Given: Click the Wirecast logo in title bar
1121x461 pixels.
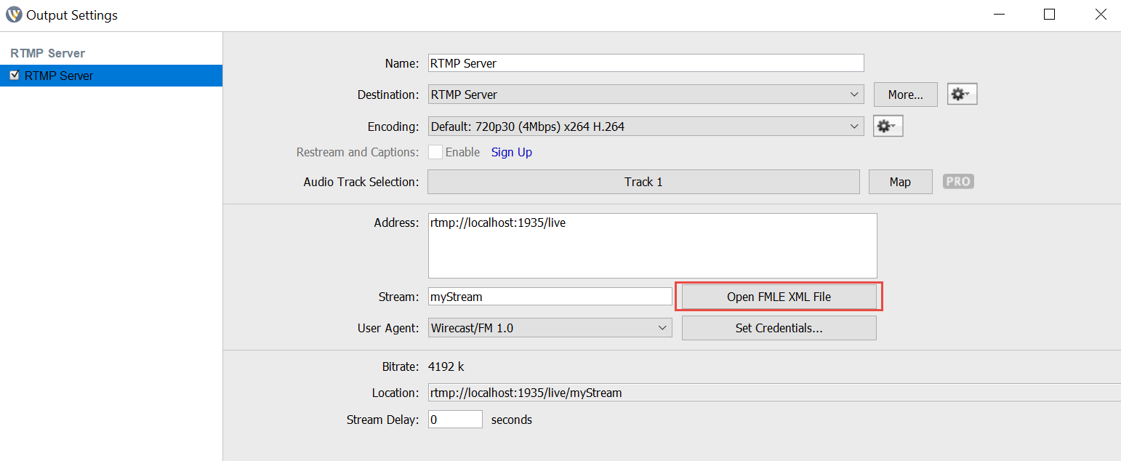Looking at the screenshot, I should coord(14,15).
